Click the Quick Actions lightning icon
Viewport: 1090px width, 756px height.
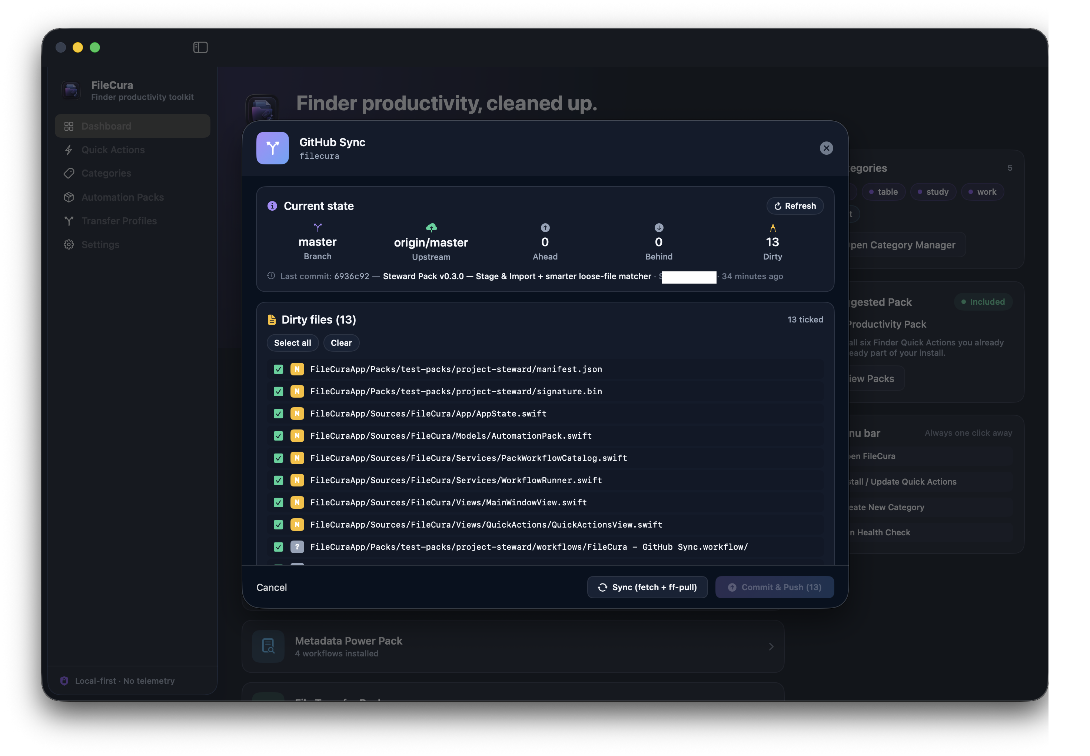click(69, 150)
